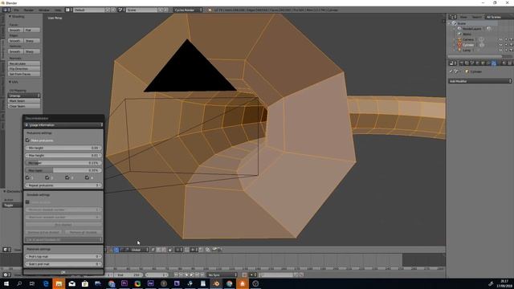The width and height of the screenshot is (514, 289).
Task: Toggle Cylinder visibility eye in outliner
Action: click(500, 45)
